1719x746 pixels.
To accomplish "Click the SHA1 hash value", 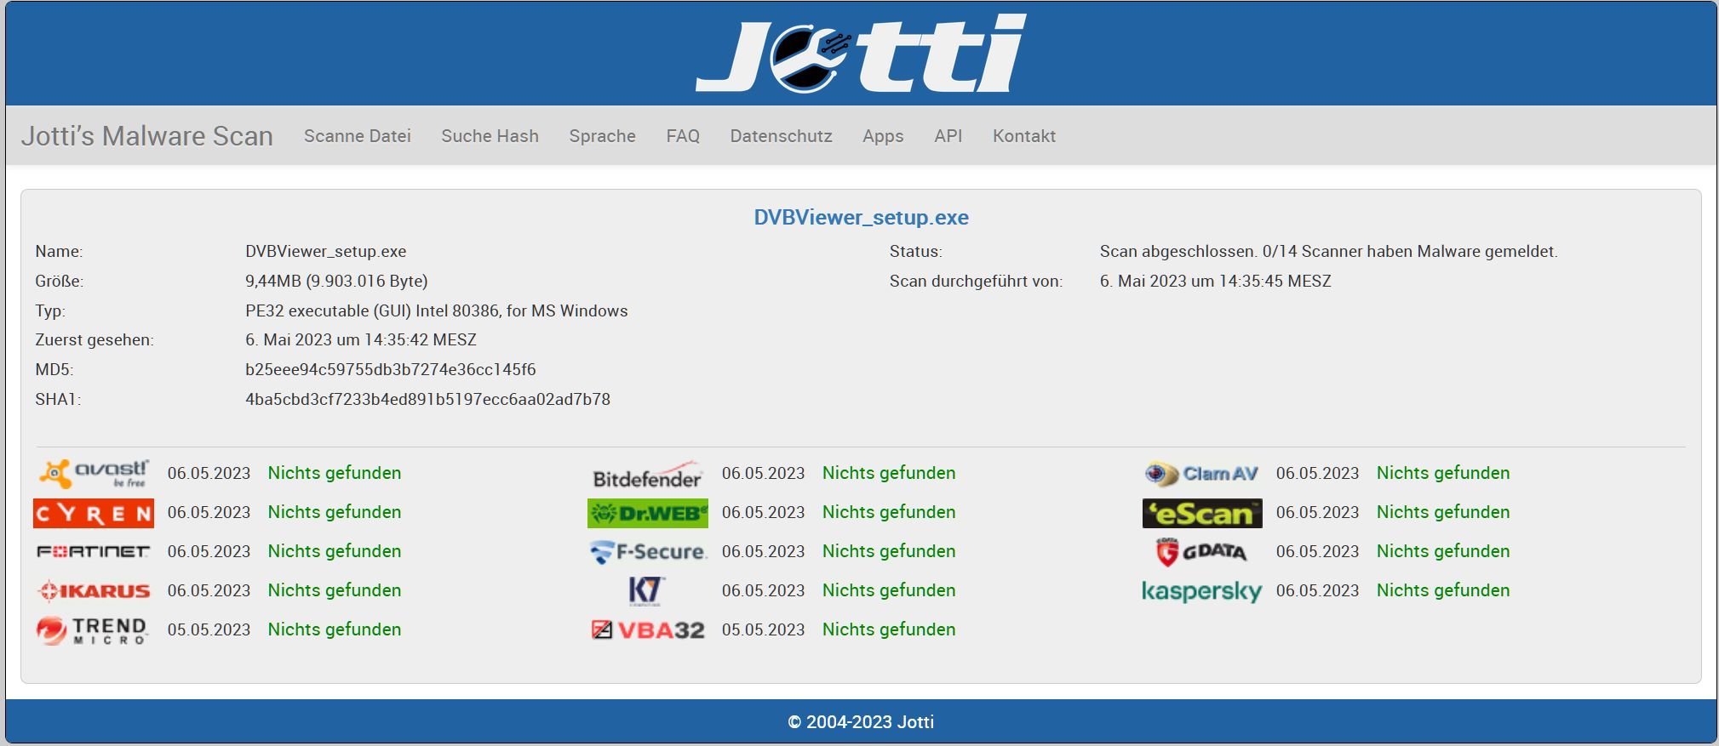I will [427, 399].
